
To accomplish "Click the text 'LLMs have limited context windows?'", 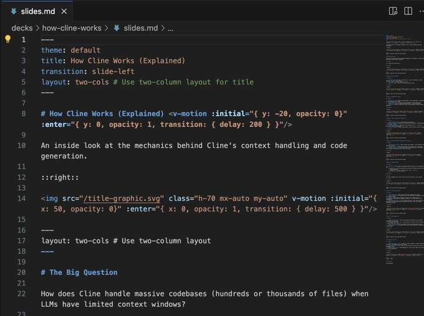I will tap(113, 304).
